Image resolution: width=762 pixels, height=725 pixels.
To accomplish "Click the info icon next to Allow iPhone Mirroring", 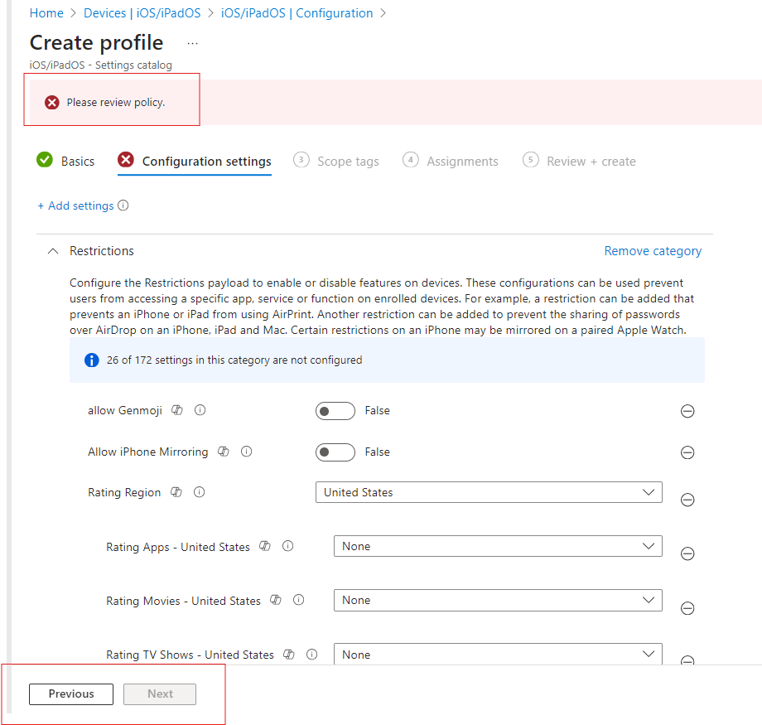I will (x=246, y=451).
